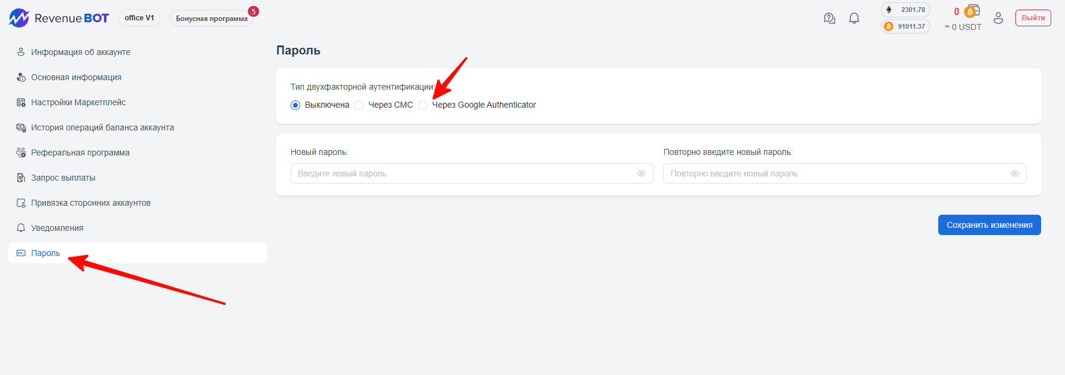Click the payout request icon in sidebar
The width and height of the screenshot is (1065, 375).
click(21, 178)
